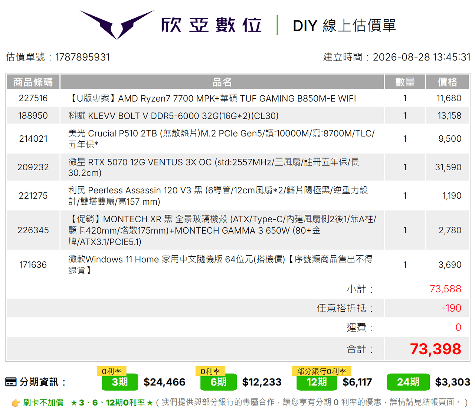Click the Crucial P510 2TB product name

(222, 139)
